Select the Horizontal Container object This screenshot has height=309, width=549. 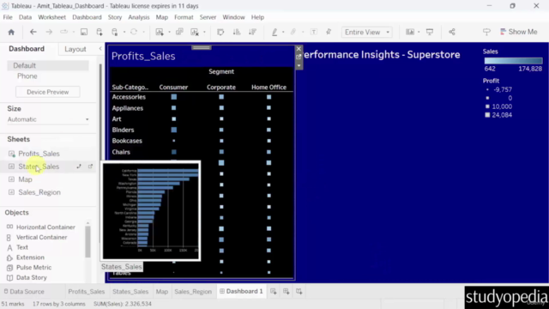(x=45, y=227)
